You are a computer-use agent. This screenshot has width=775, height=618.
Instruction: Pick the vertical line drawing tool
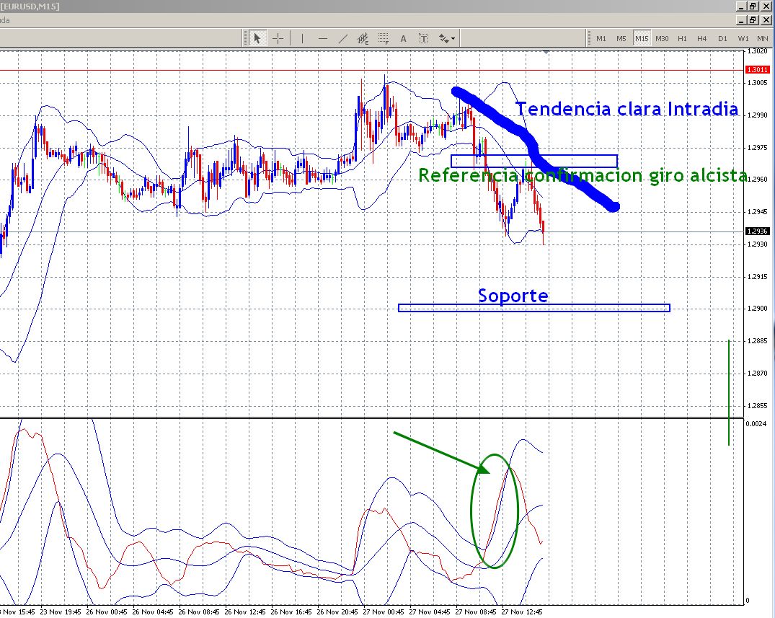pos(302,38)
